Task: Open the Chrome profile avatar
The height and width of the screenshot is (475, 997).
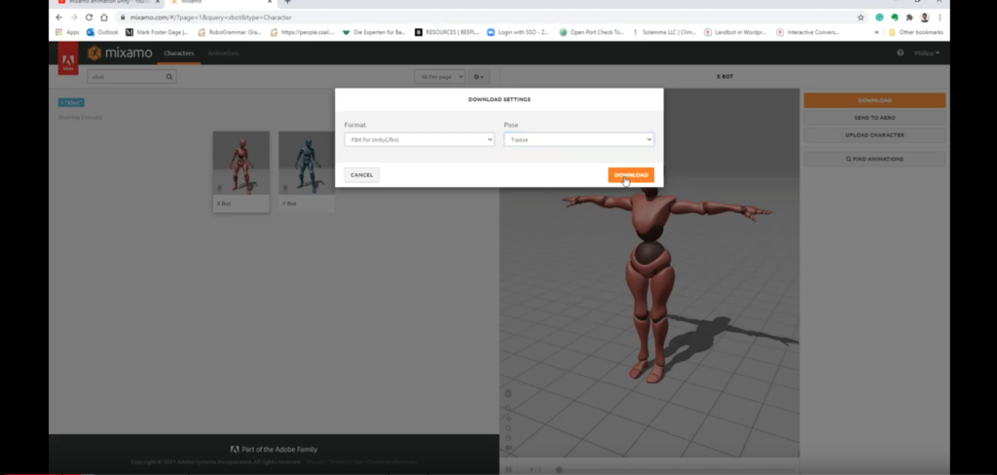Action: [x=924, y=18]
